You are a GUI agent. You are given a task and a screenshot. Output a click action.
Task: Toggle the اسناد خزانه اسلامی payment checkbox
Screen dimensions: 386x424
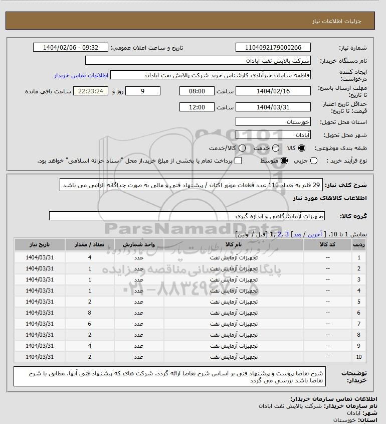pyautogui.click(x=238, y=161)
